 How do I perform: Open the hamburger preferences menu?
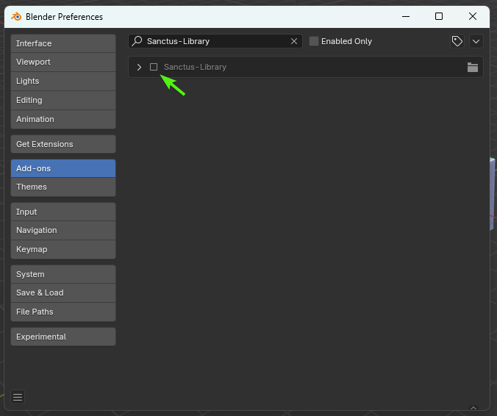point(18,398)
